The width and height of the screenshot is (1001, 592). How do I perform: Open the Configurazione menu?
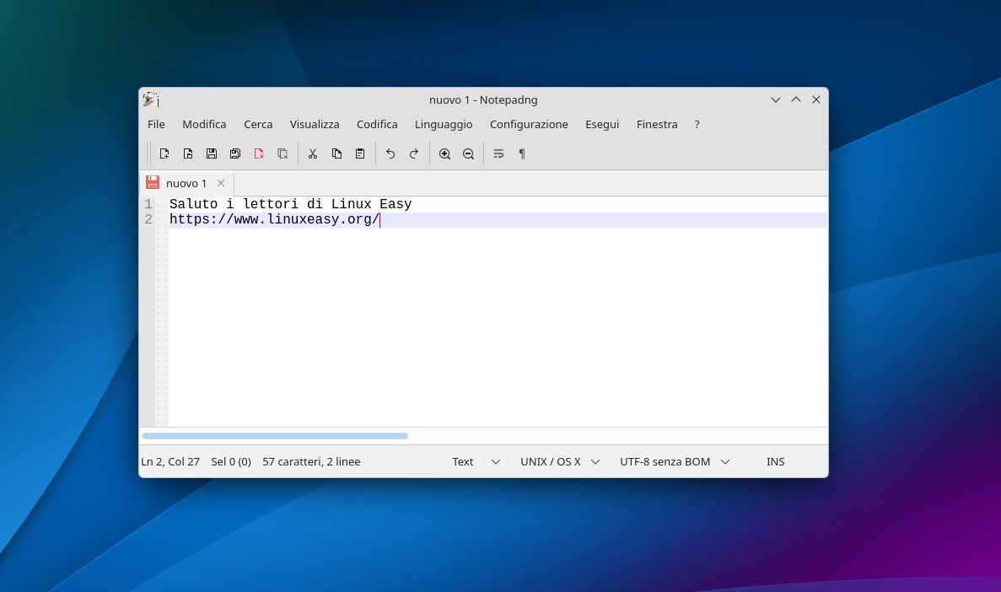(x=529, y=125)
